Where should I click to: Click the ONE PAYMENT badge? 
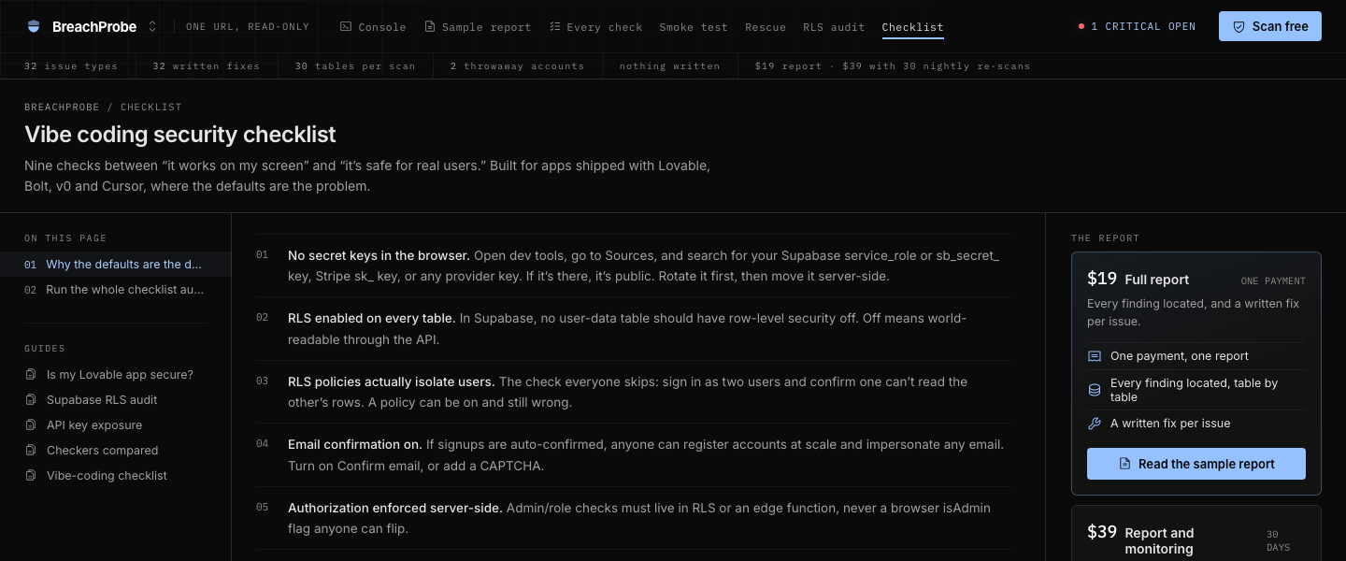pos(1273,280)
